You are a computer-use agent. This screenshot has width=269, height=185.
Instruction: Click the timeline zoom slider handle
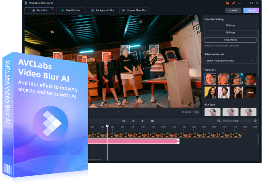pos(237,121)
